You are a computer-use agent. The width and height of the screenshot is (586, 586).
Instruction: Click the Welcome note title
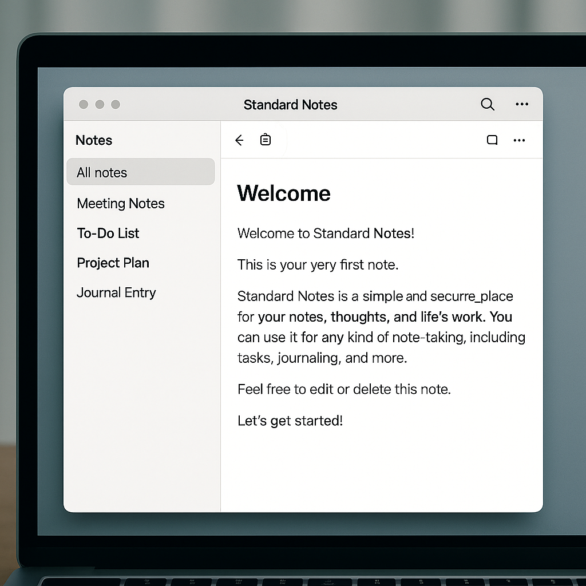(284, 193)
